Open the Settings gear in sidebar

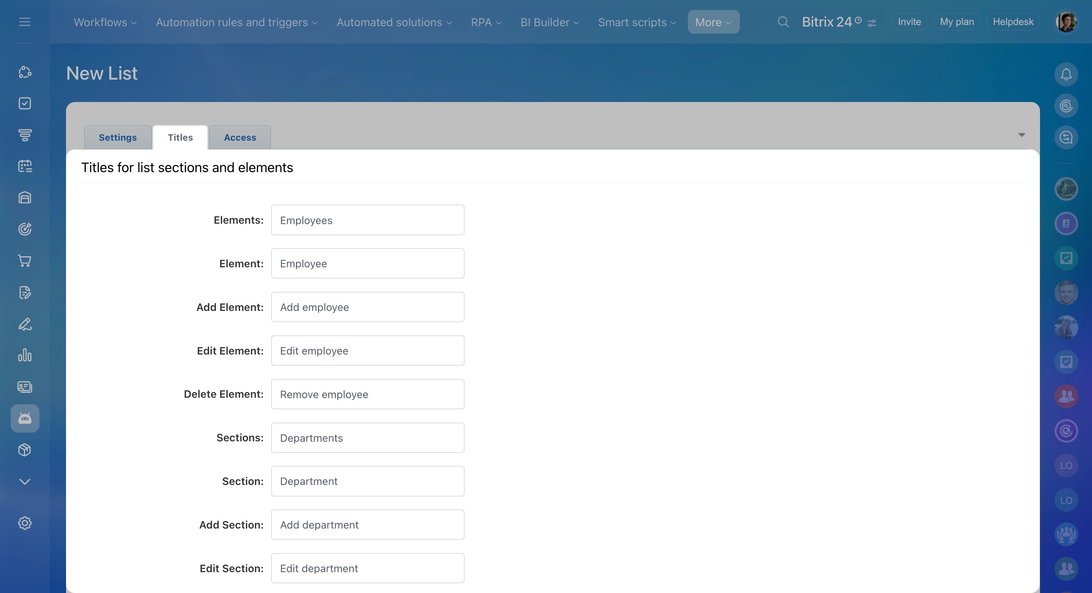[25, 523]
